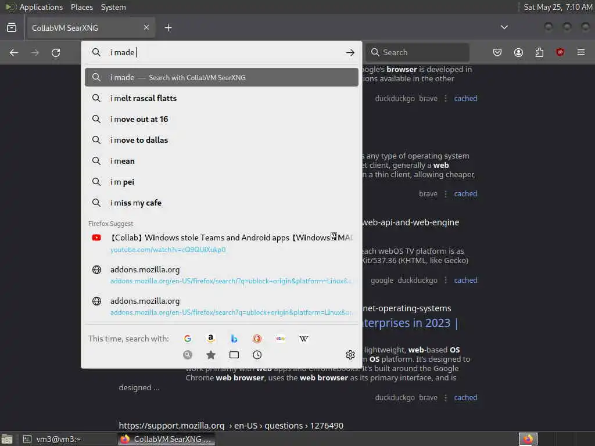Choose suggestion 'i miss my cafe'

pos(221,203)
